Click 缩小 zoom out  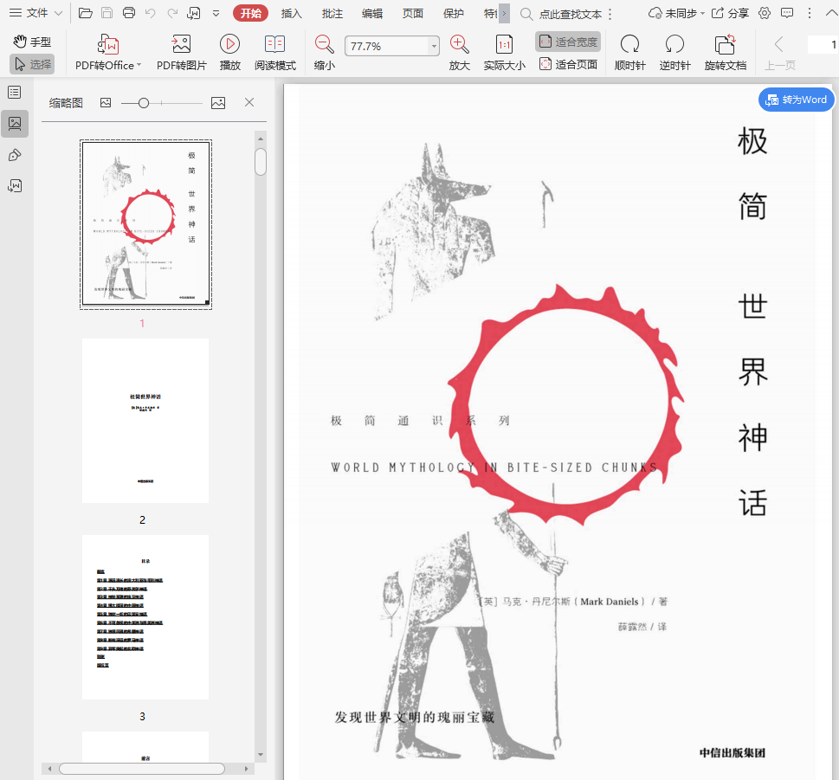coord(324,53)
